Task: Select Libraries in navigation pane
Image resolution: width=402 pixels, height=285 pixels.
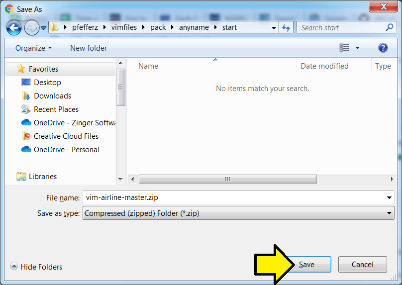Action: pyautogui.click(x=43, y=177)
